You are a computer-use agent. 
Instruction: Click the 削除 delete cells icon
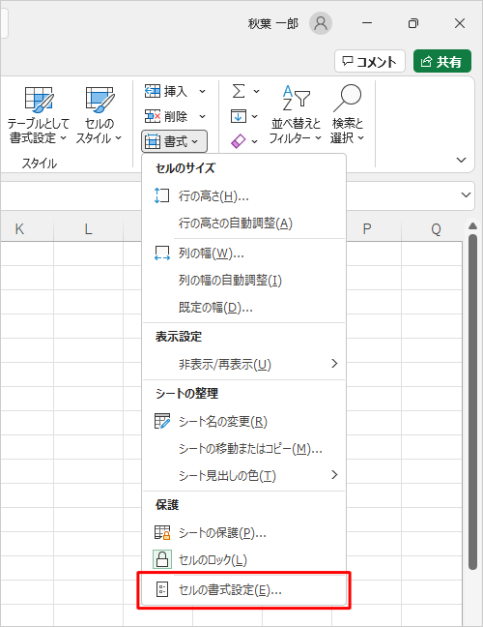pyautogui.click(x=152, y=116)
